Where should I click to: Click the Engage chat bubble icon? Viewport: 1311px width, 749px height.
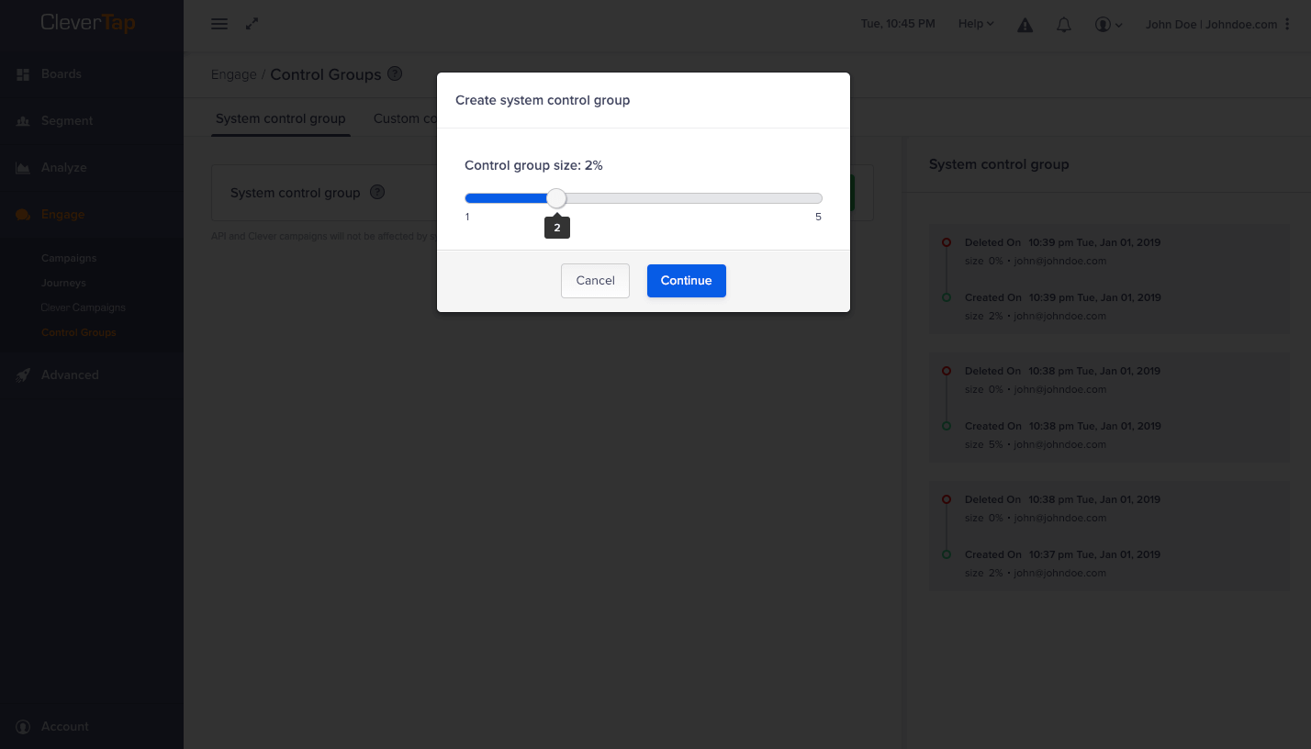[x=23, y=215]
